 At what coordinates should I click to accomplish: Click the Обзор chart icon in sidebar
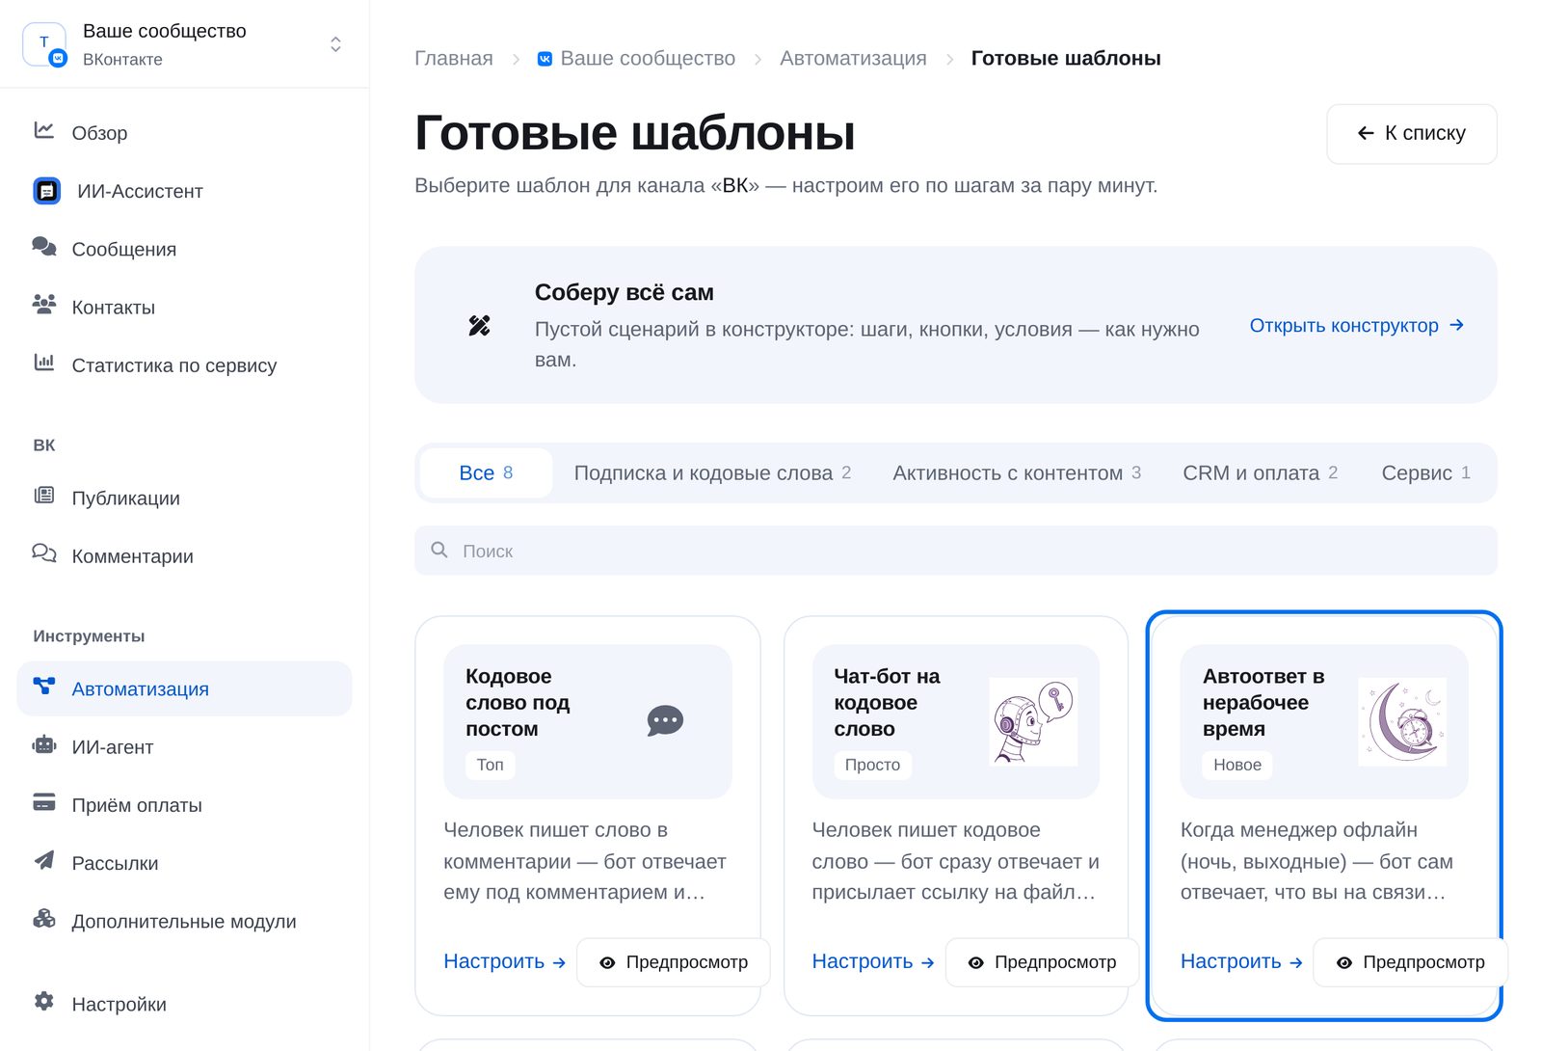(x=44, y=130)
